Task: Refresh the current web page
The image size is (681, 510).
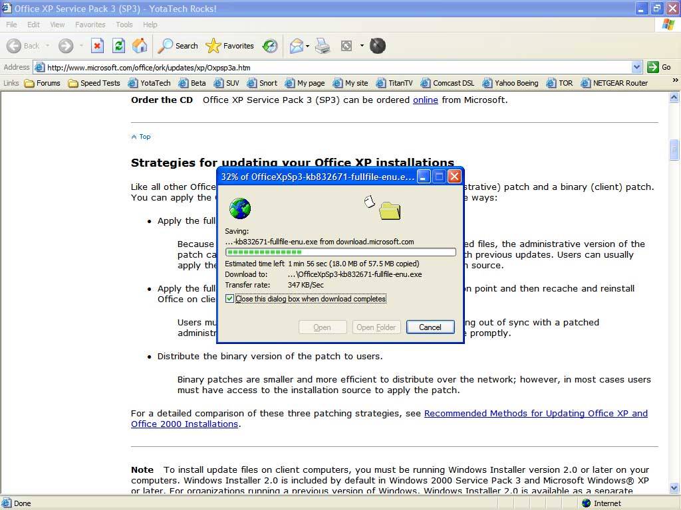Action: 118,46
